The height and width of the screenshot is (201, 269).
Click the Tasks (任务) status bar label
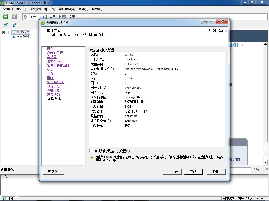(11, 198)
